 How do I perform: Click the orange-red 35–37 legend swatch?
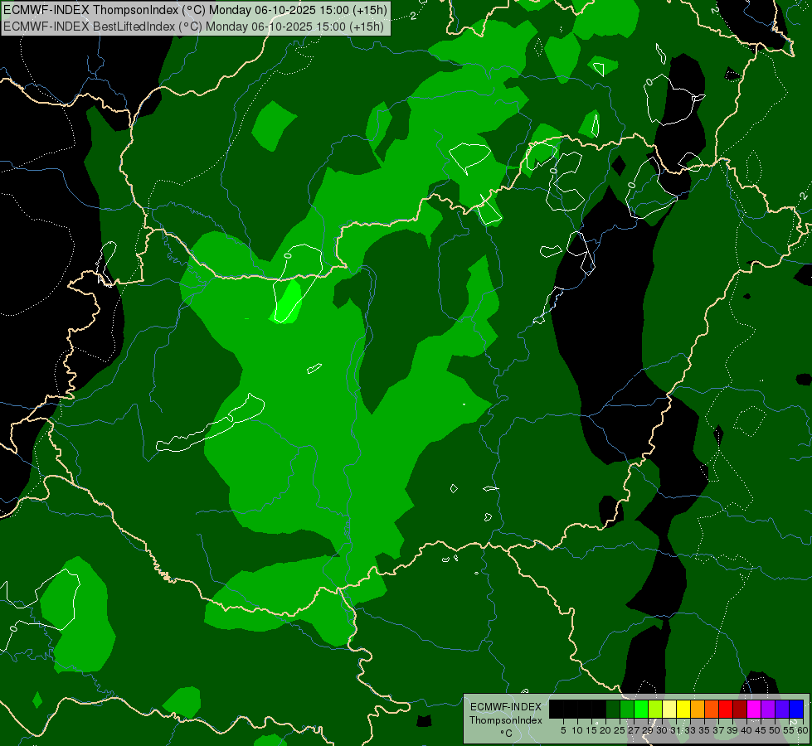coord(712,710)
